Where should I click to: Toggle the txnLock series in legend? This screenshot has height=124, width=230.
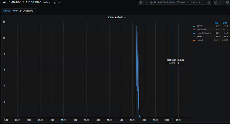200,40
